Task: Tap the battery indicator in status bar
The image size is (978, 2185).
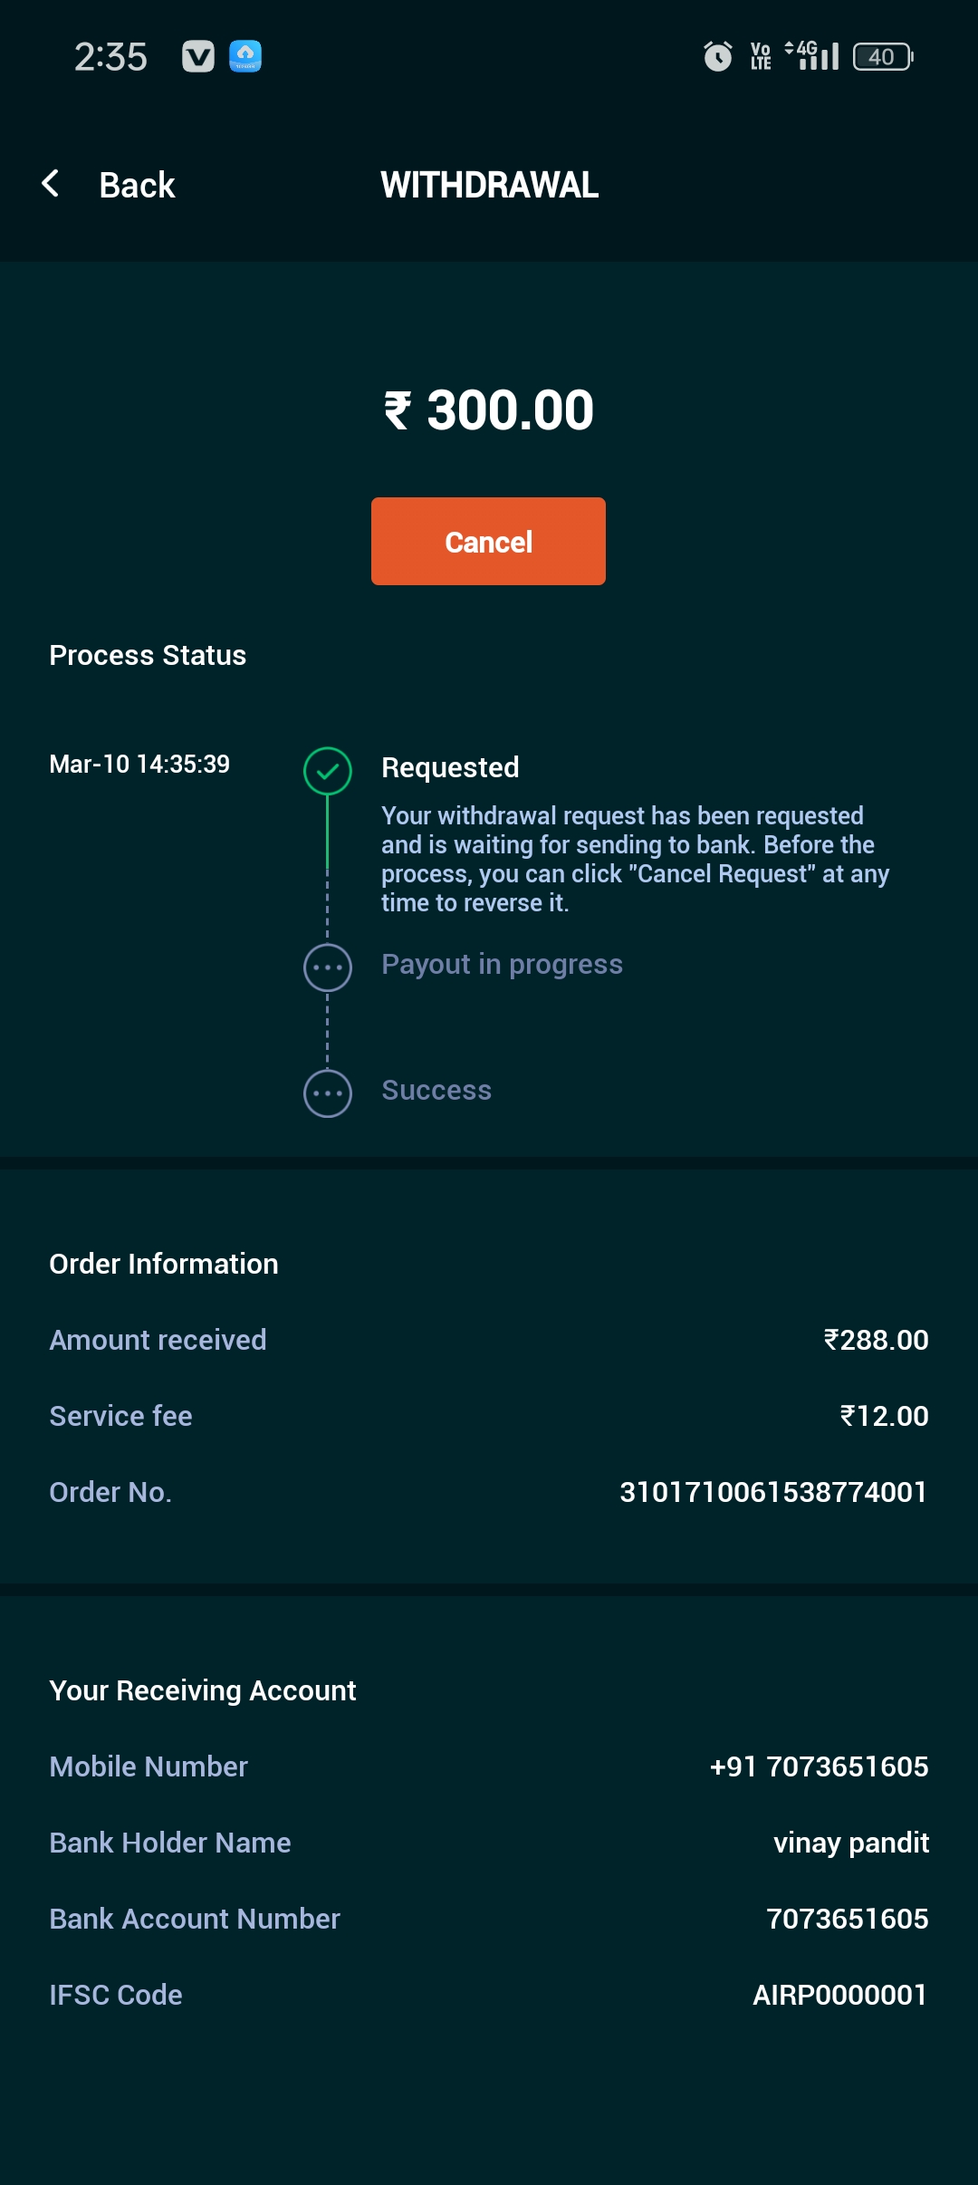Action: tap(883, 56)
